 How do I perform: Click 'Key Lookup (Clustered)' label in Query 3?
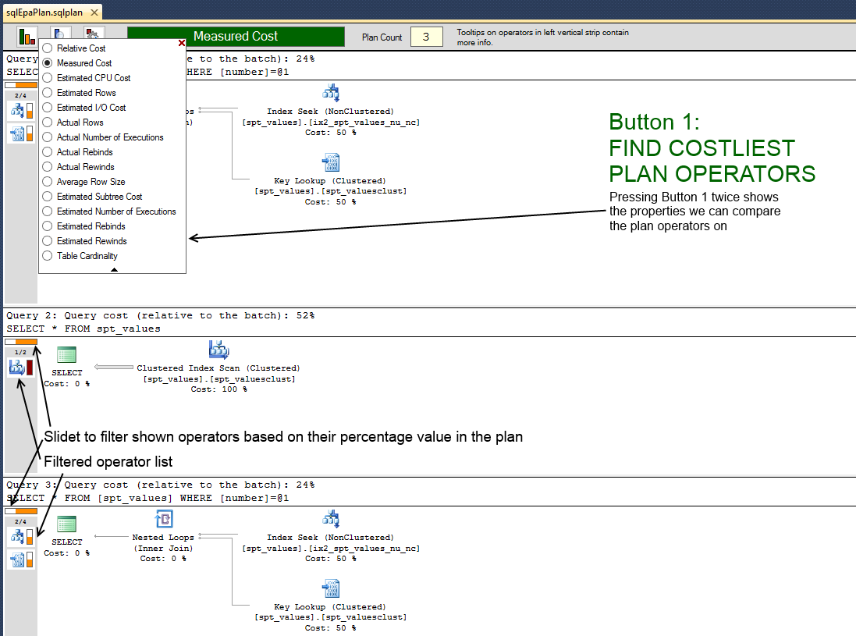330,607
